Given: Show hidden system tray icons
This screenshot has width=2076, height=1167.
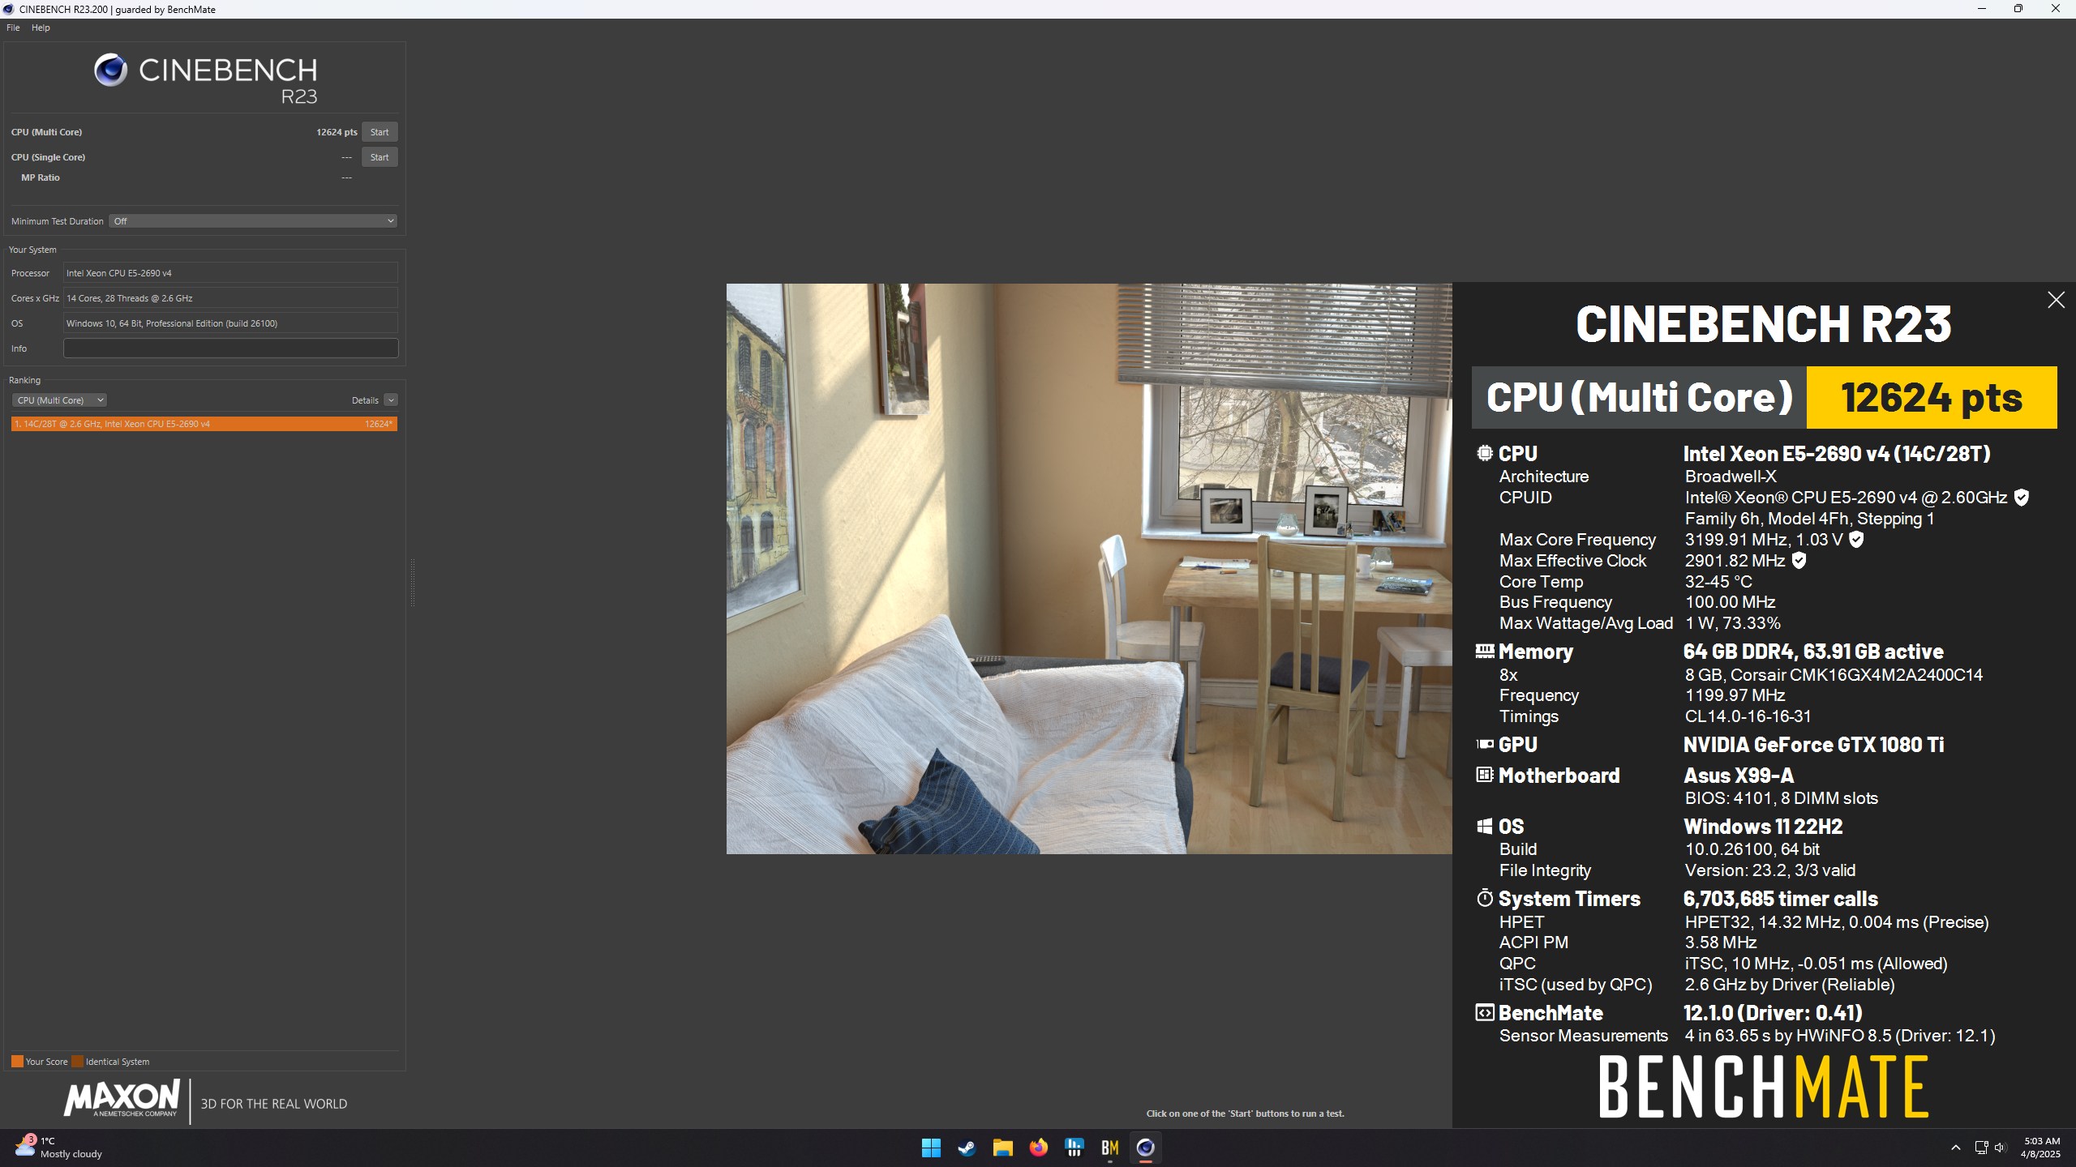Looking at the screenshot, I should (x=1955, y=1148).
